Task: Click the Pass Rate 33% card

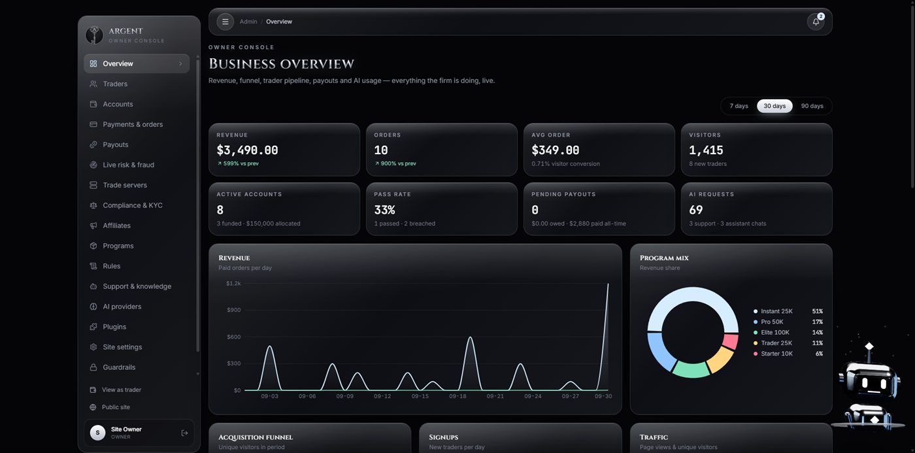Action: (442, 209)
